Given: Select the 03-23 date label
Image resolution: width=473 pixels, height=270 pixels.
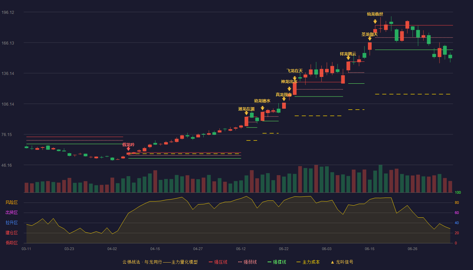Looking at the screenshot, I should point(69,249).
